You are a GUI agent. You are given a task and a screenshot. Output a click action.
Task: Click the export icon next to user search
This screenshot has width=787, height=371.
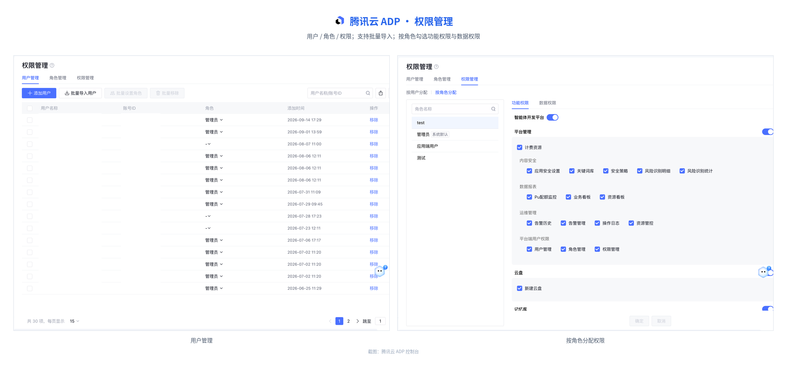pyautogui.click(x=381, y=93)
